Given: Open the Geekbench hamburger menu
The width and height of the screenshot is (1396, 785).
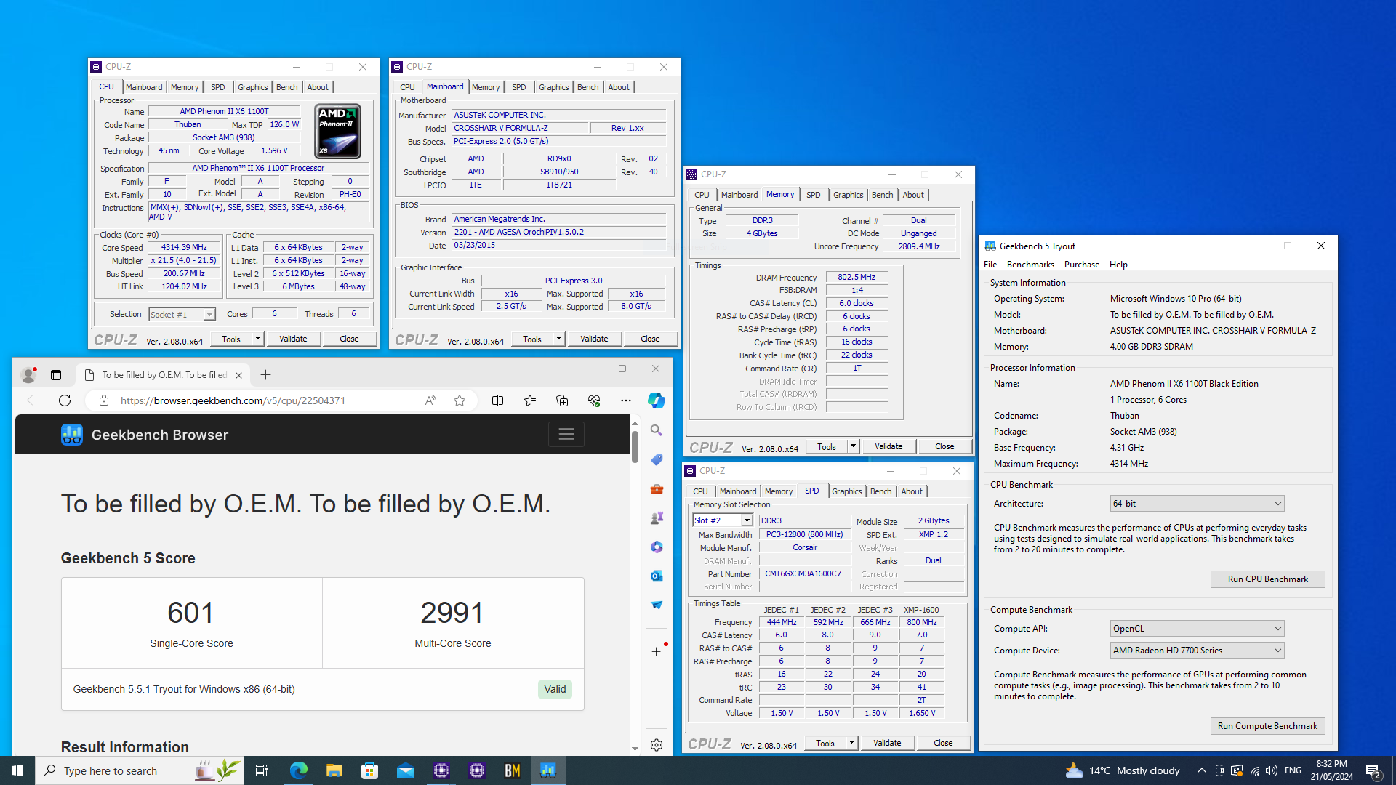Looking at the screenshot, I should tap(566, 435).
